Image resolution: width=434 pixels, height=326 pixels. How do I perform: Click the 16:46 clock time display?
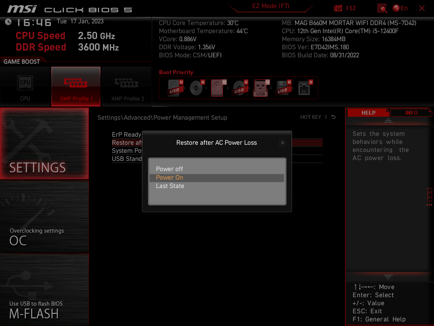34,22
